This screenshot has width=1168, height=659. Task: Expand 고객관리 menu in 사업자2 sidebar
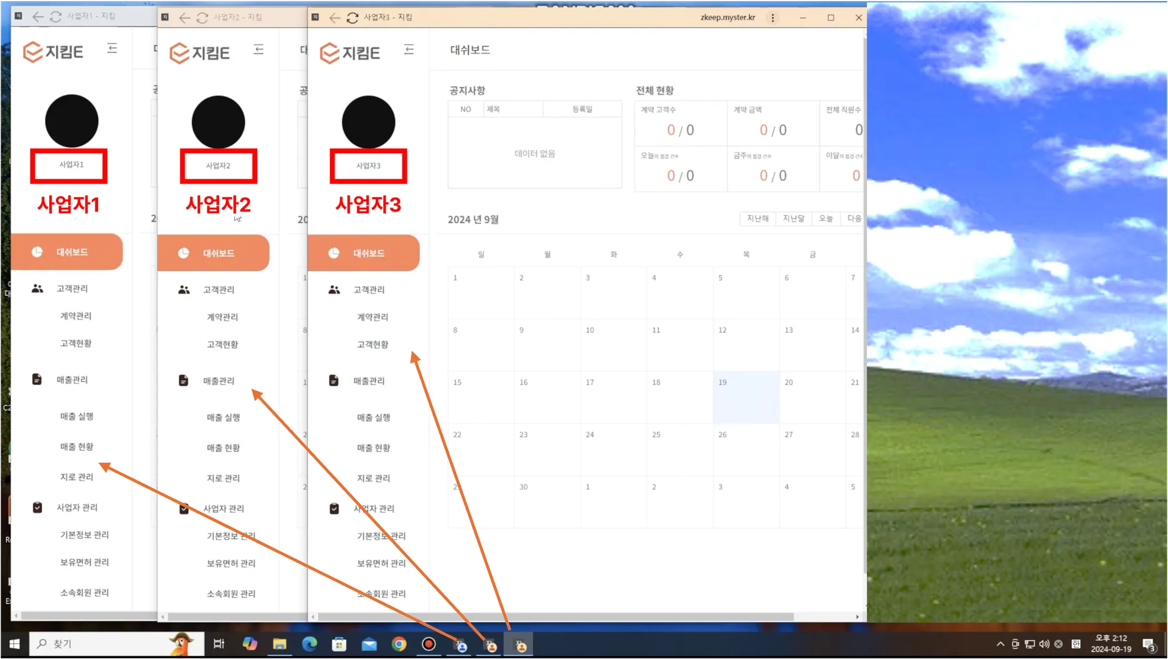coord(218,290)
